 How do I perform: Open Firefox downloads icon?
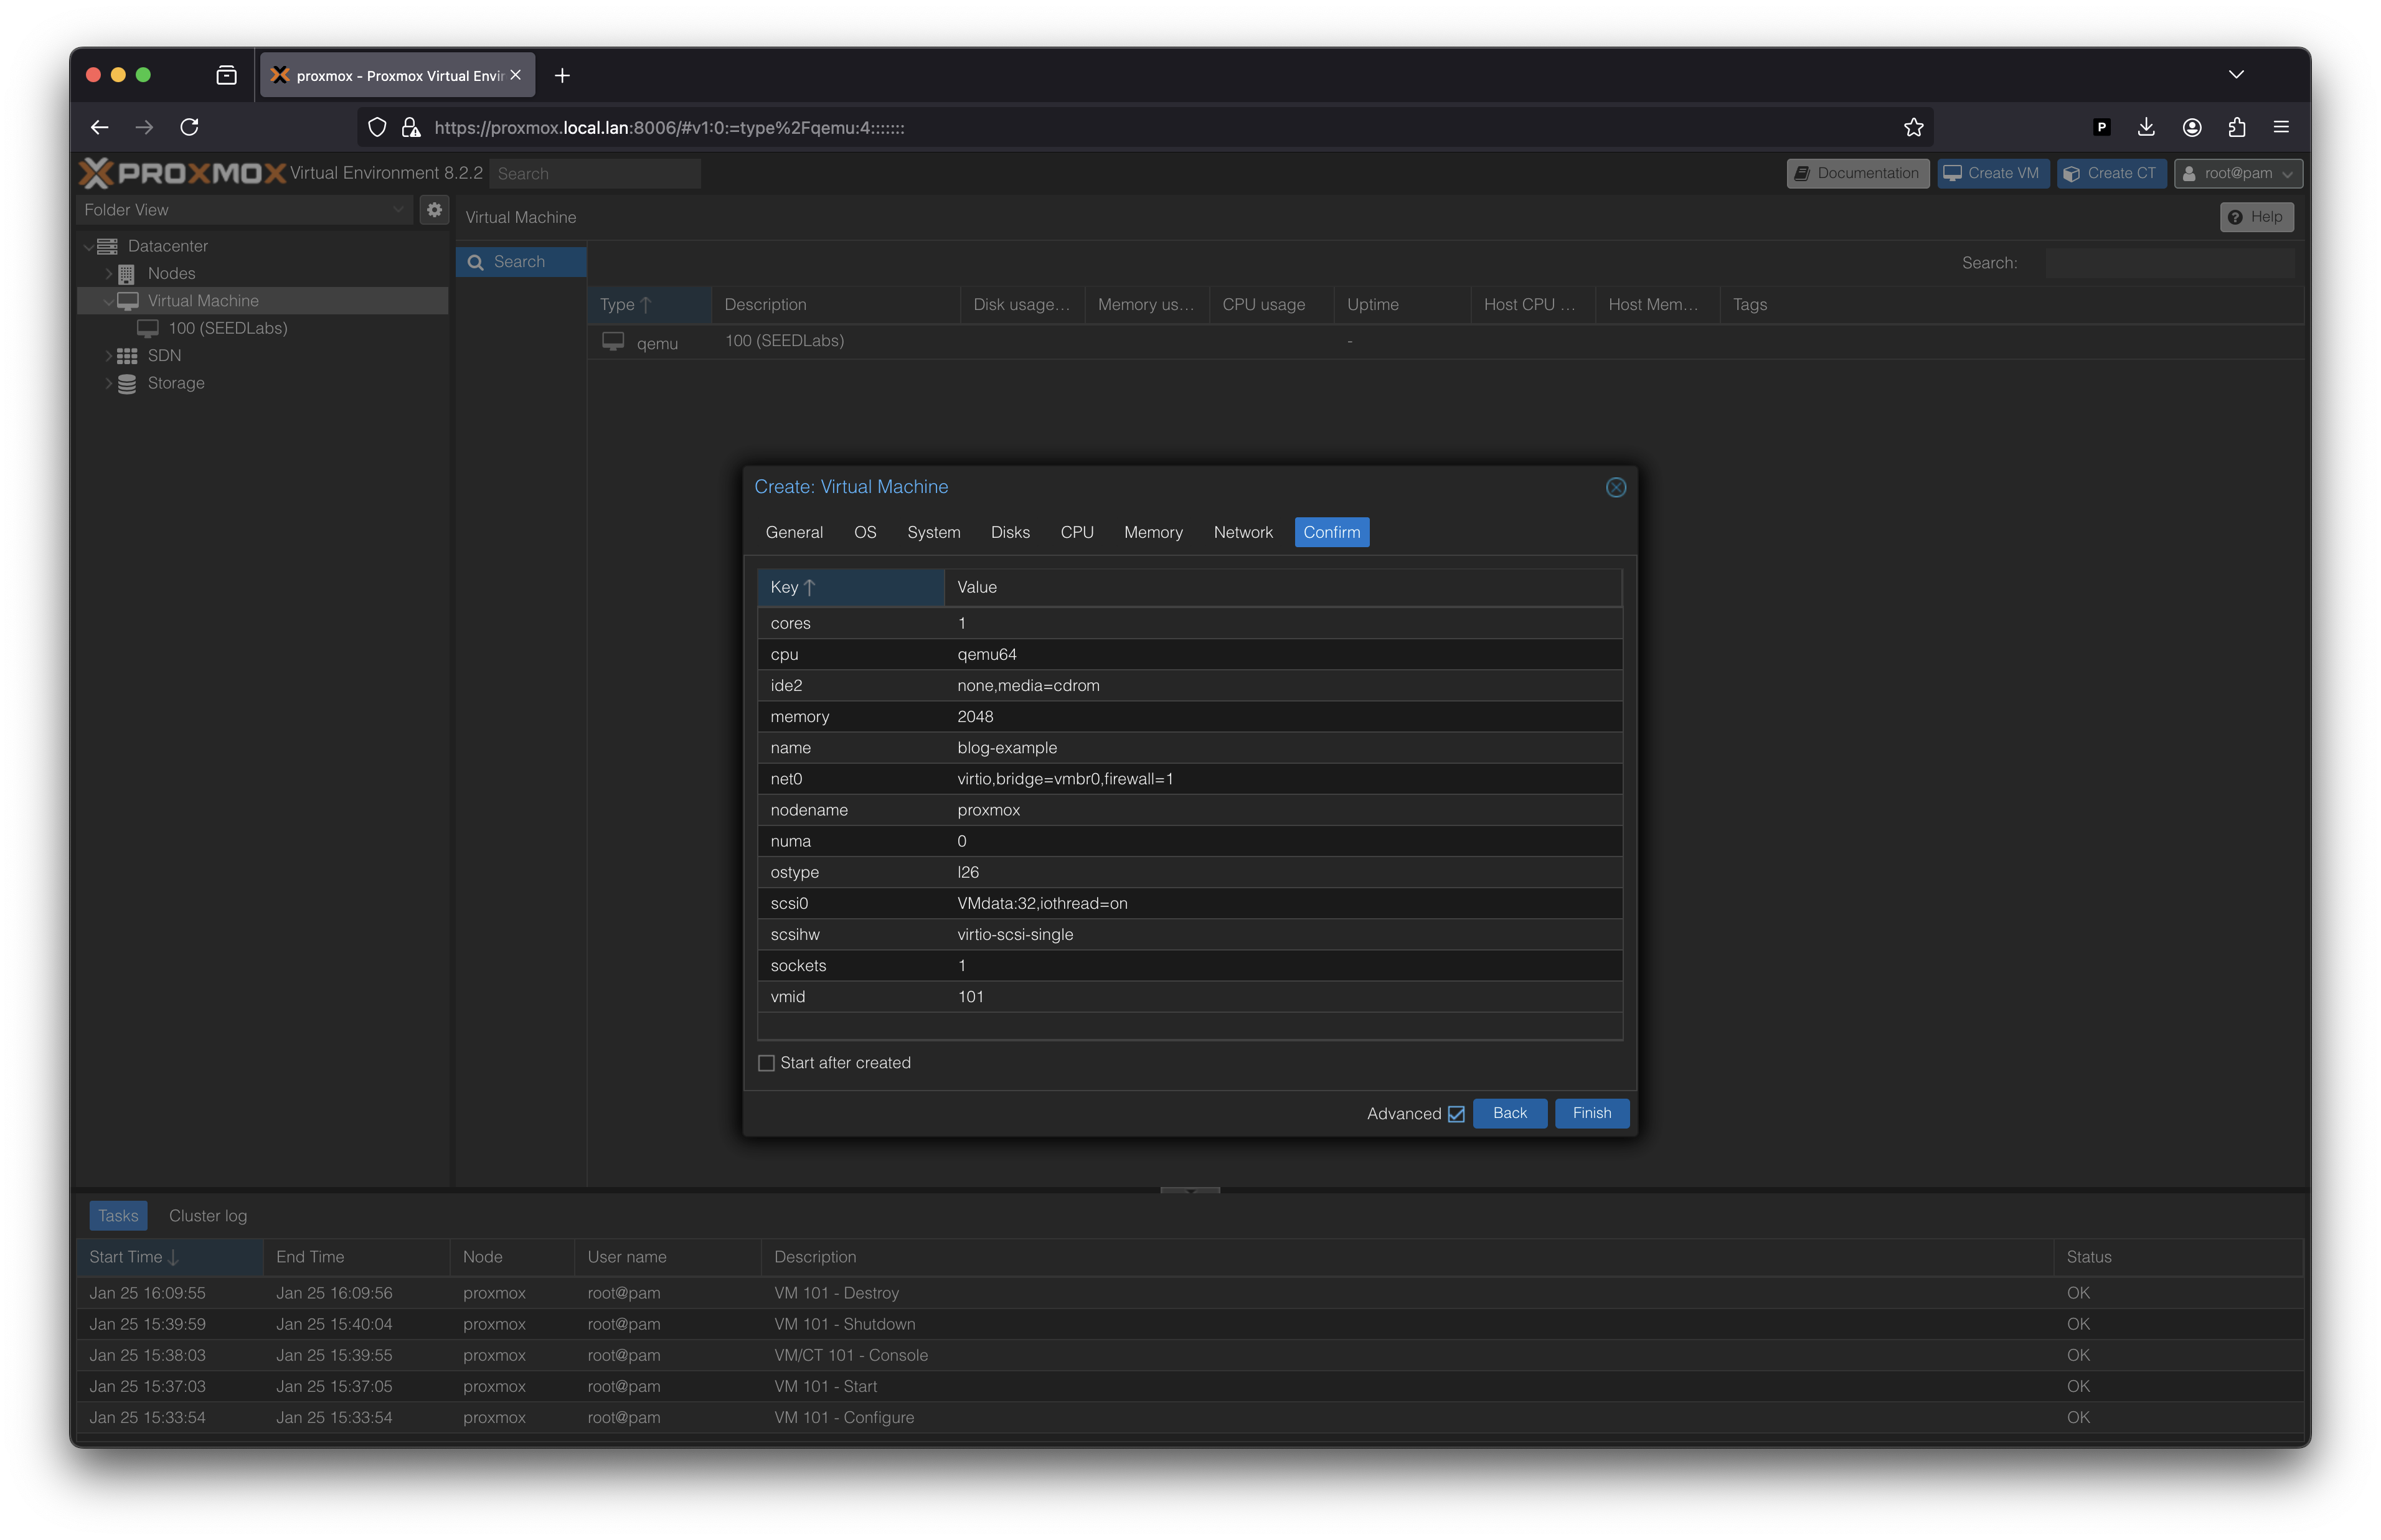point(2146,127)
